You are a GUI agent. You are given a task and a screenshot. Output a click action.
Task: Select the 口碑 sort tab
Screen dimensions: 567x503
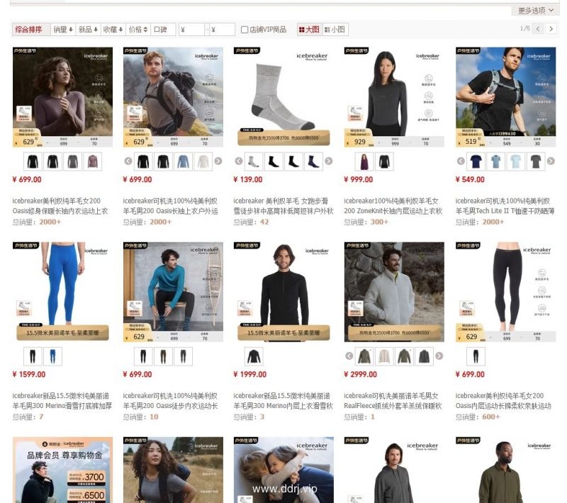click(163, 30)
